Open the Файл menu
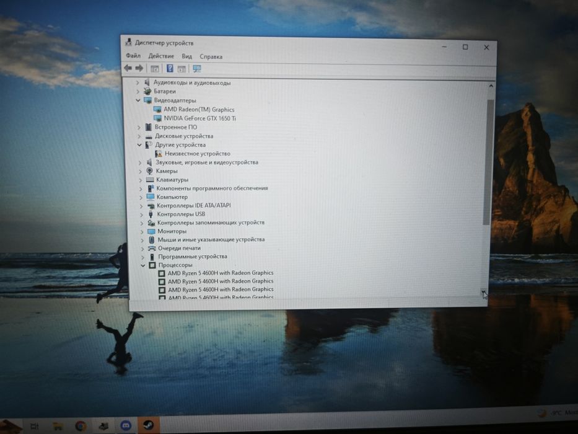This screenshot has height=434, width=578. 133,56
